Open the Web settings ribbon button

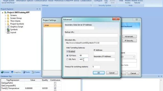tap(121, 1)
